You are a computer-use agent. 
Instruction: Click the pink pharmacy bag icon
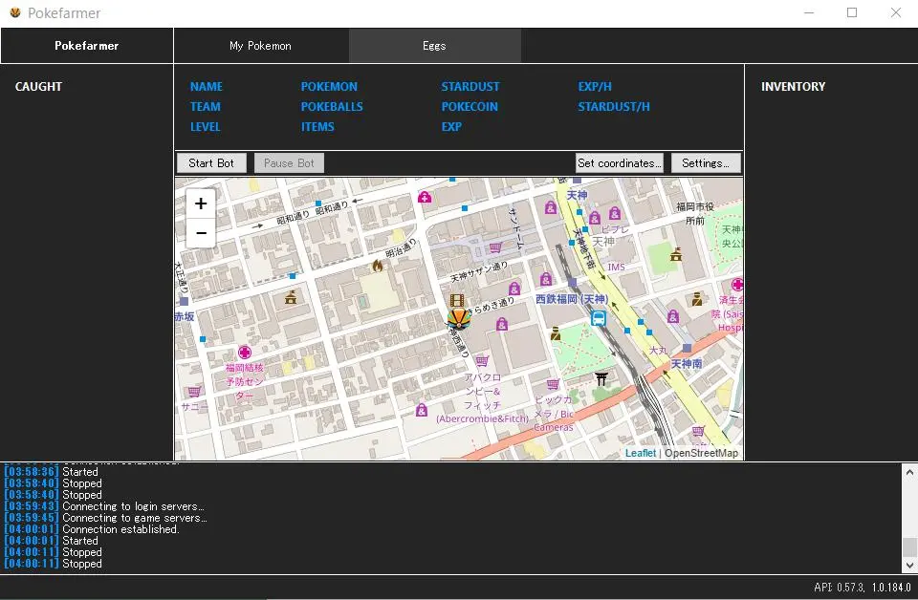coord(425,197)
